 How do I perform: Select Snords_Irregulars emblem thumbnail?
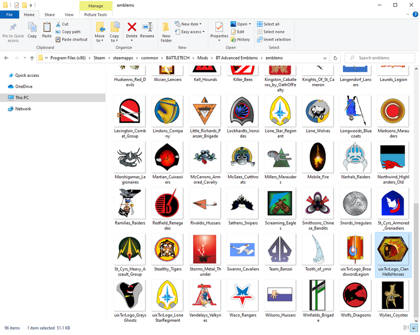point(355,204)
